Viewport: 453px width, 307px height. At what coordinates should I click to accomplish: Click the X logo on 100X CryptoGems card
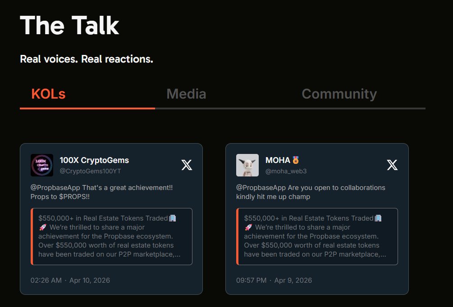pyautogui.click(x=187, y=165)
